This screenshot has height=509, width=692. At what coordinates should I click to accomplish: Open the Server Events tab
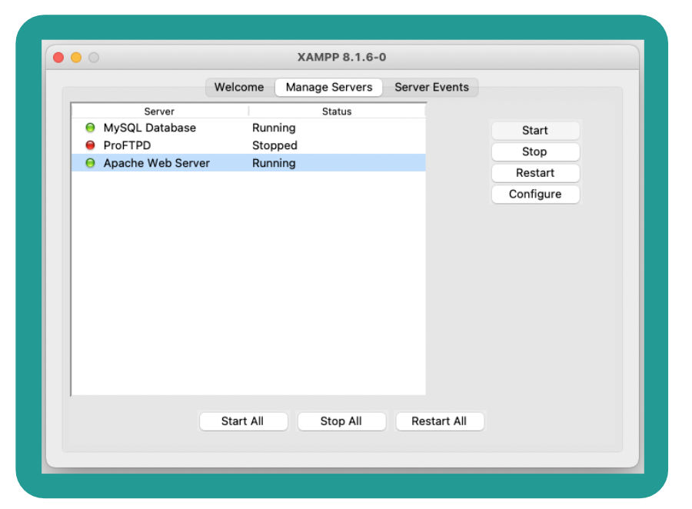[x=431, y=88]
